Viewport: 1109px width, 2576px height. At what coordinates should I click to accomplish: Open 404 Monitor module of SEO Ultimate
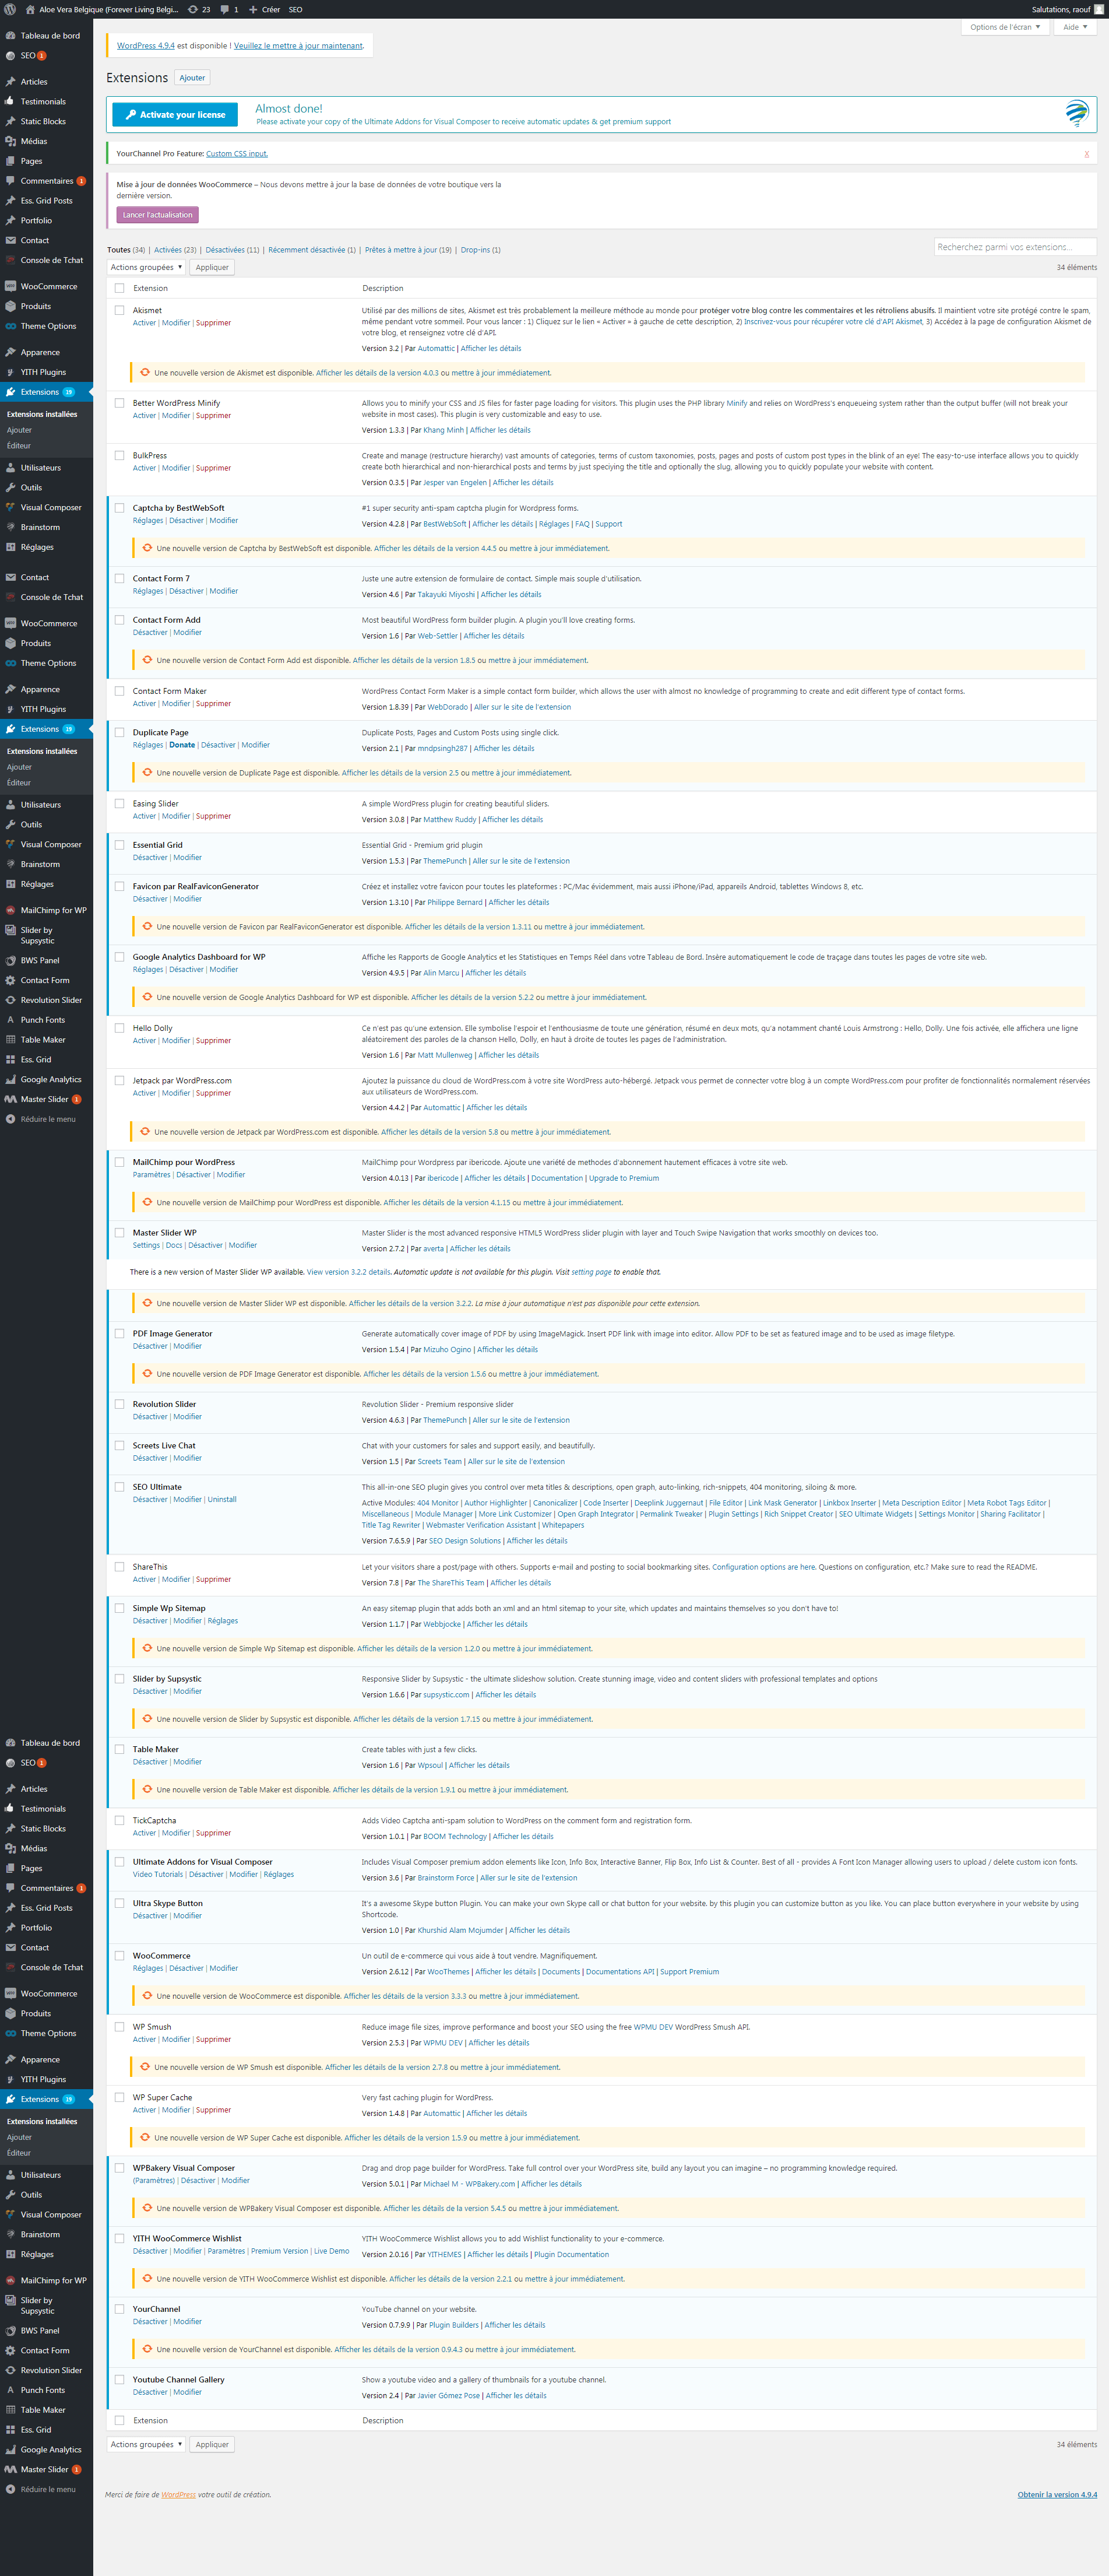[438, 1503]
